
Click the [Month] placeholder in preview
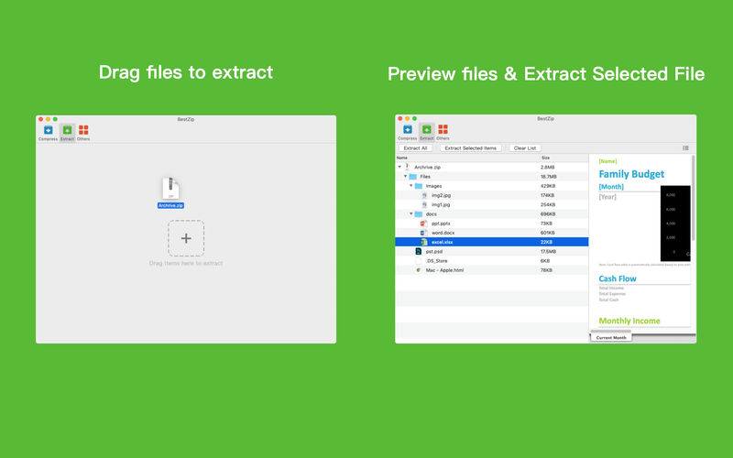611,187
